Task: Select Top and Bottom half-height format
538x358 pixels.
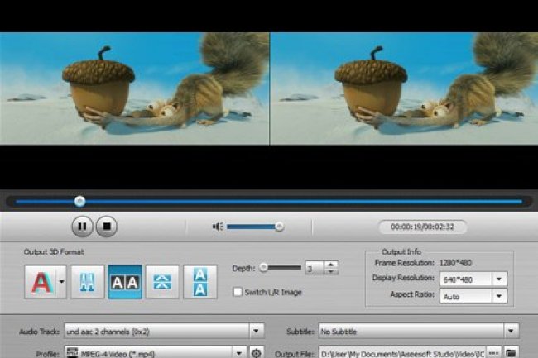Action: pos(162,282)
